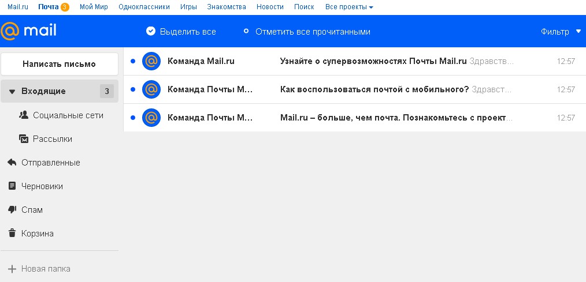Image resolution: width=586 pixels, height=282 pixels.
Task: Open Знакомства in the top navigation
Action: [x=227, y=7]
